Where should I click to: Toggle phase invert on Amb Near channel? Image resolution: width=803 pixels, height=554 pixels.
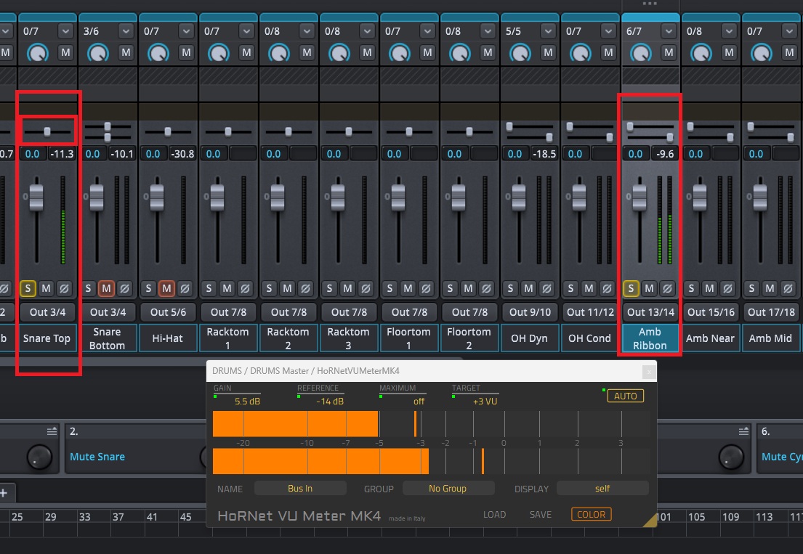(727, 288)
